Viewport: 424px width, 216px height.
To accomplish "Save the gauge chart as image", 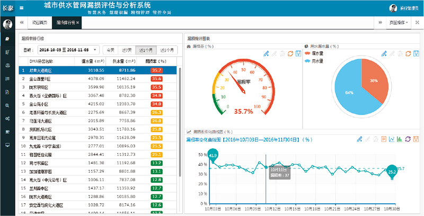I will (298, 53).
